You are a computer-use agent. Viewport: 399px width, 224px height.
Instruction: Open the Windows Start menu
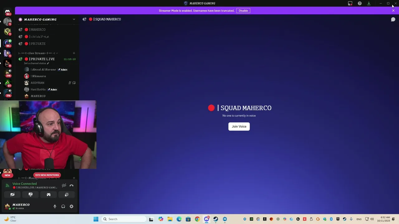coord(96,219)
